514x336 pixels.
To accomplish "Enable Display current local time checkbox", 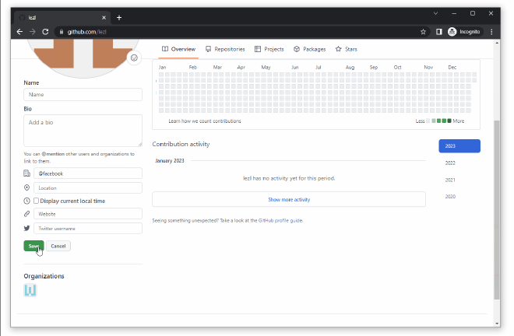I will 36,201.
